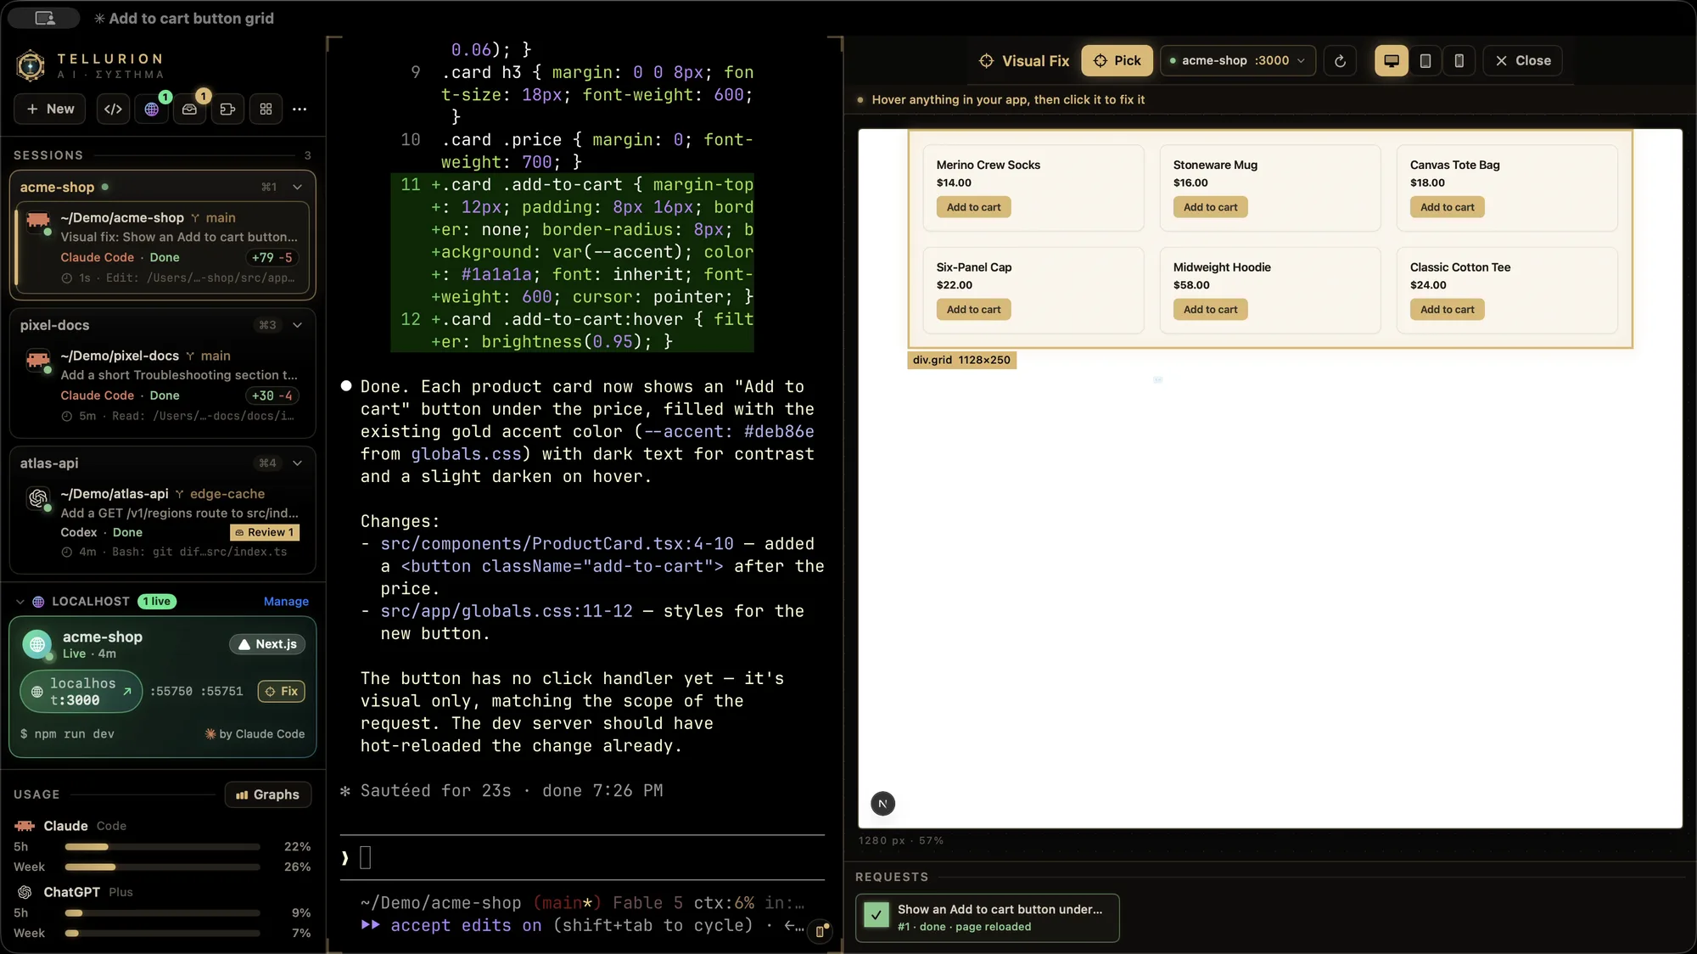Collapse the LOCALHOST section
The image size is (1697, 954).
[20, 601]
